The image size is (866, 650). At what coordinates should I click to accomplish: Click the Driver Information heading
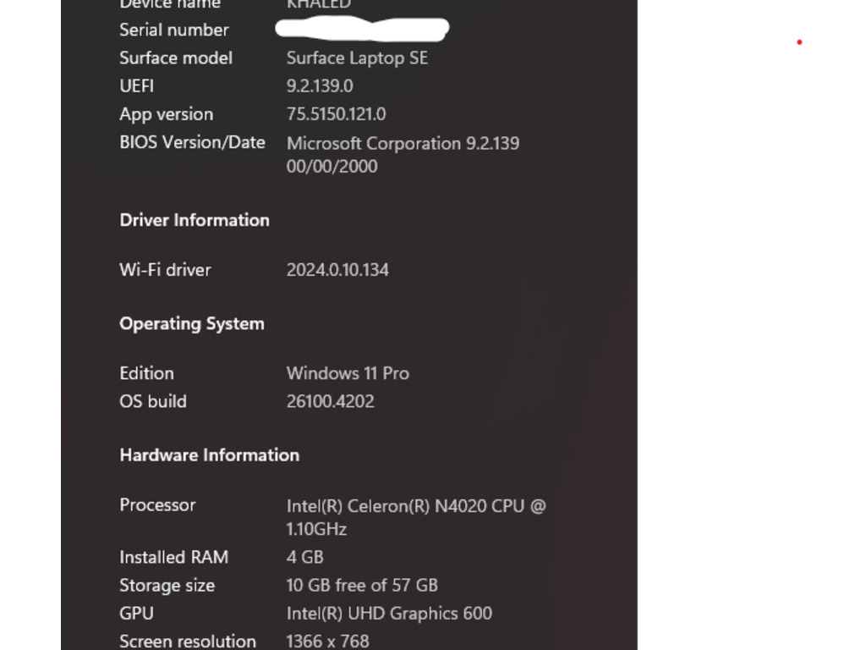pos(195,220)
